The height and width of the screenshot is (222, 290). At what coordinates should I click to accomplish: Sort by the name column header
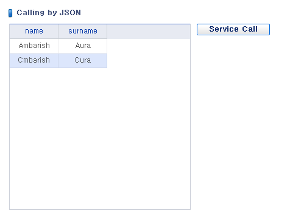click(x=34, y=31)
